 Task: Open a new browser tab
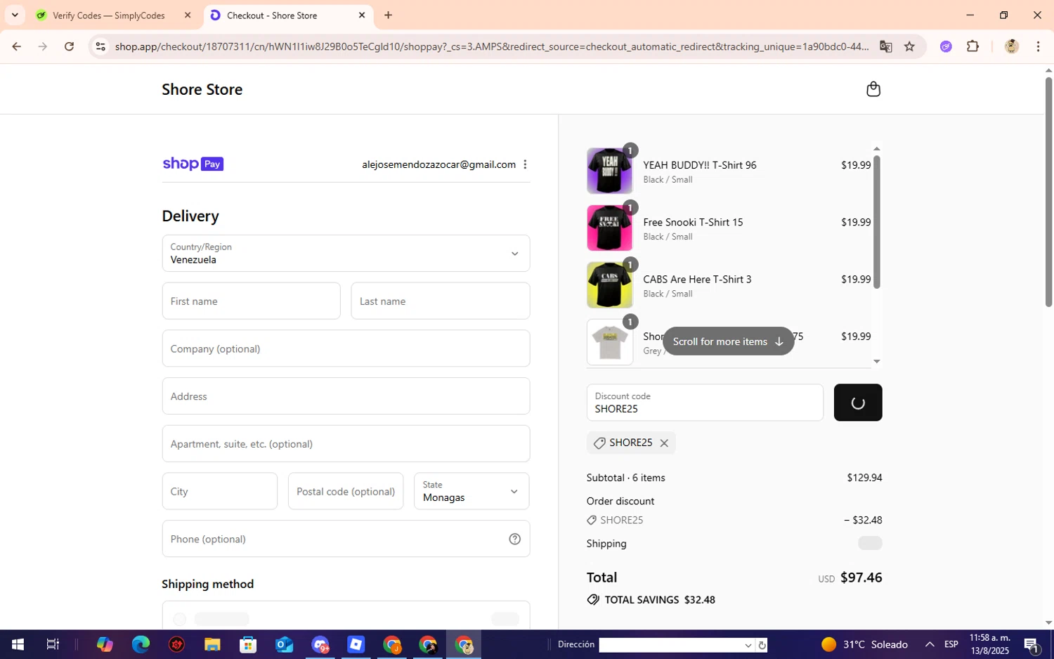388,15
